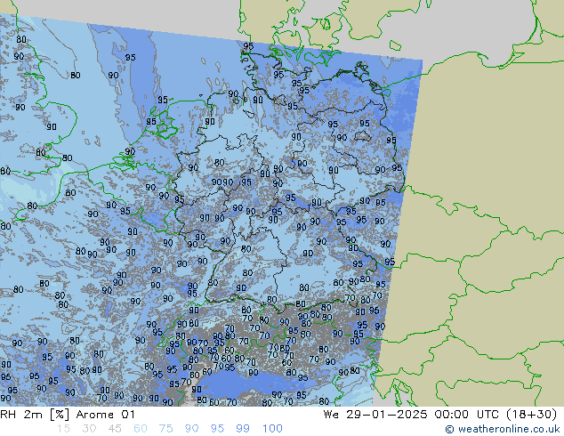
Task: Click the legend value 15
Action: (x=63, y=429)
